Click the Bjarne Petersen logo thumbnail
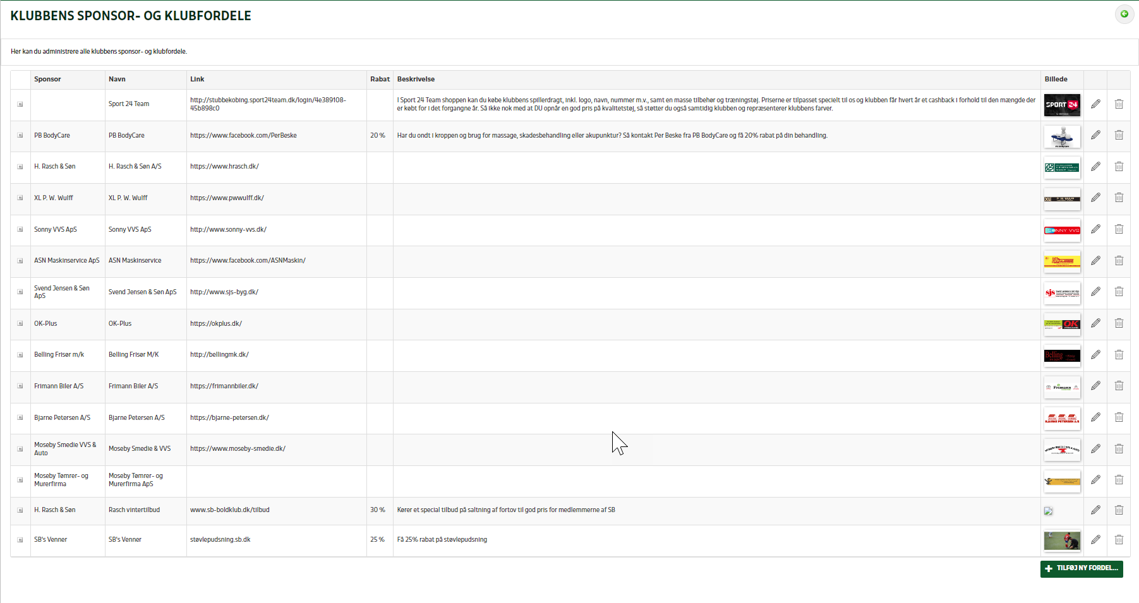 1062,418
